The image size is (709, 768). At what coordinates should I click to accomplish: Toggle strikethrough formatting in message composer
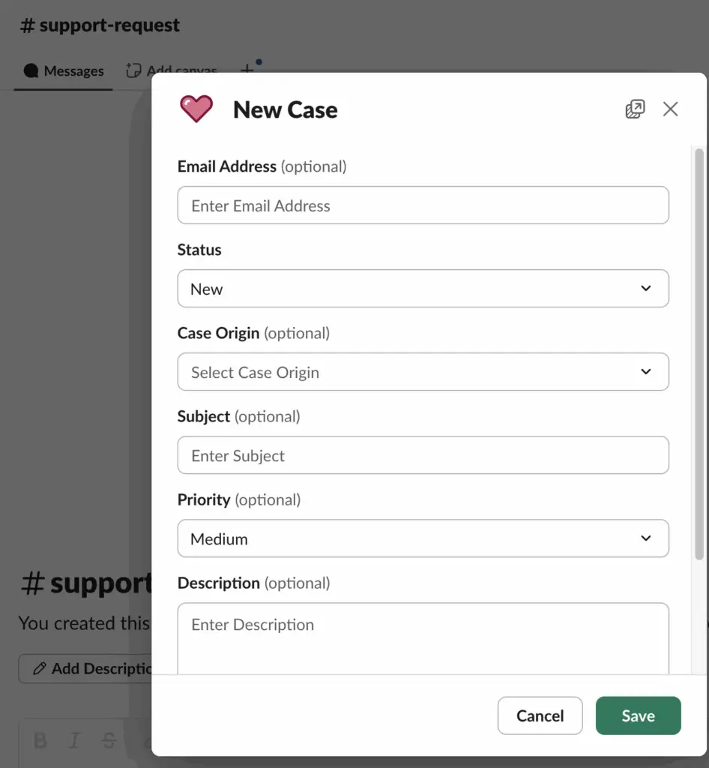109,740
